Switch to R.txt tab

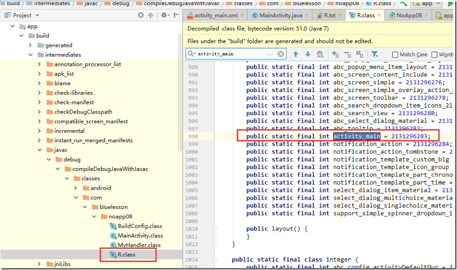coord(330,15)
